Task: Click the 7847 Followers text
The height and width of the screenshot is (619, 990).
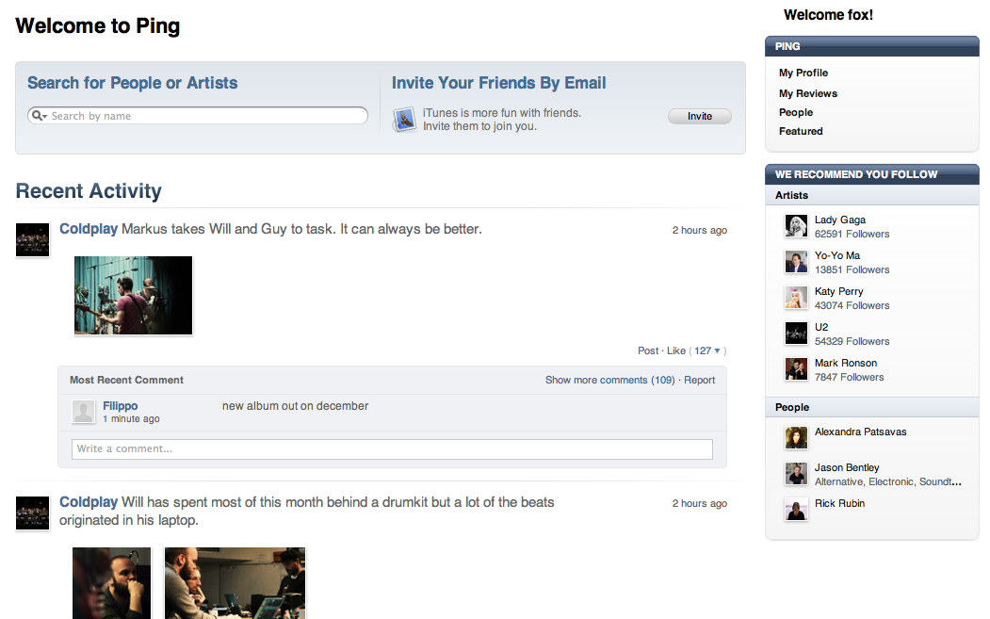Action: click(850, 377)
